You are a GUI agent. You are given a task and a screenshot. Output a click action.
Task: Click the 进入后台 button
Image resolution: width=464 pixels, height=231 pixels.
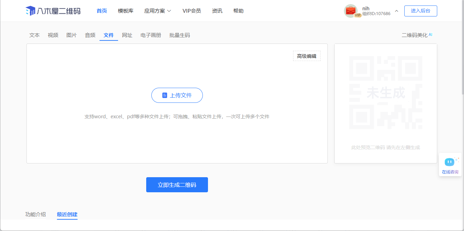tap(420, 11)
